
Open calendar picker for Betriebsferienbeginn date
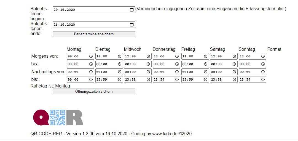pyautogui.click(x=132, y=10)
